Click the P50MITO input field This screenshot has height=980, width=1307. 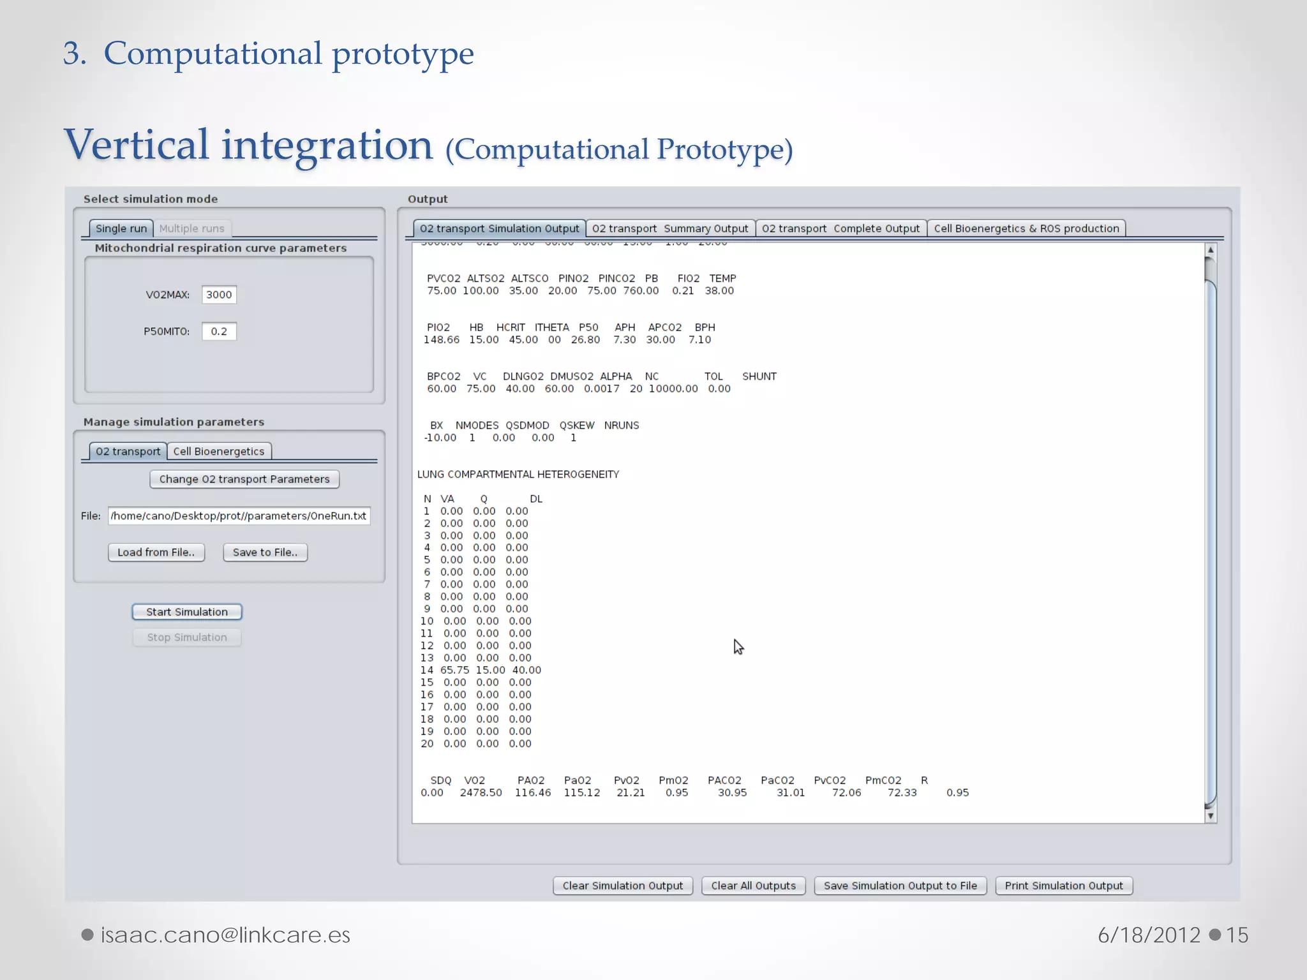219,332
